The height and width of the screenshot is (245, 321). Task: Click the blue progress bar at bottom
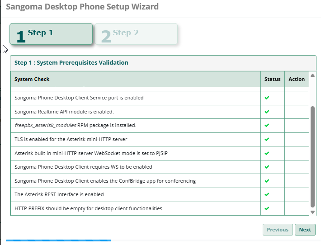click(x=58, y=240)
